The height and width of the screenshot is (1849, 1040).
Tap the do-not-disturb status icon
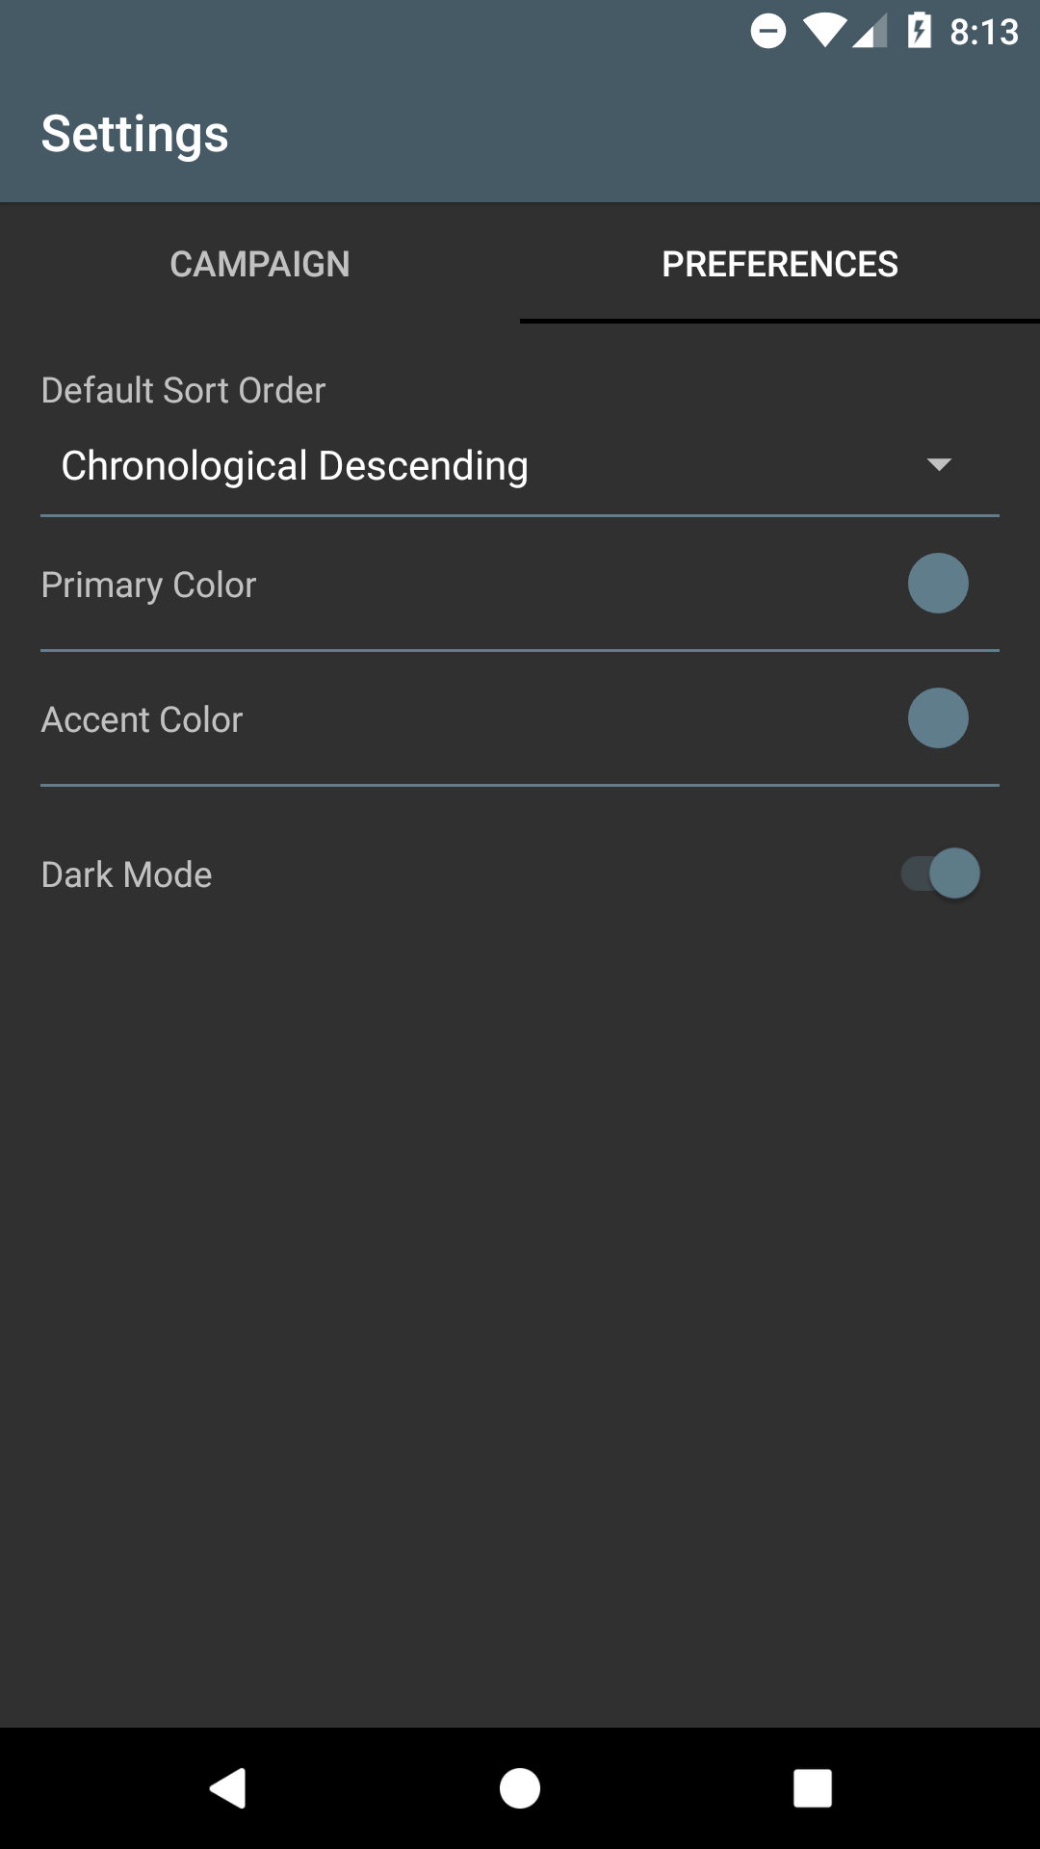pos(768,32)
